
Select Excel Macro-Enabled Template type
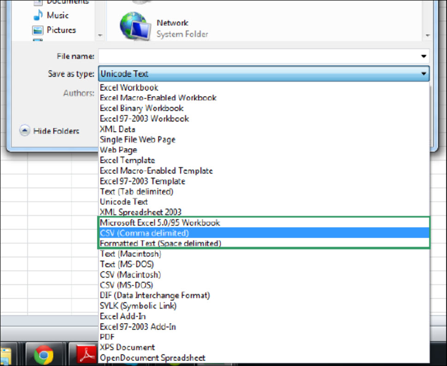coord(264,171)
